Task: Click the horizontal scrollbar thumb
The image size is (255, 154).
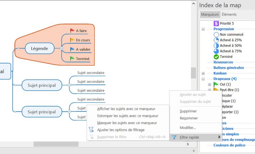Action: pyautogui.click(x=56, y=144)
